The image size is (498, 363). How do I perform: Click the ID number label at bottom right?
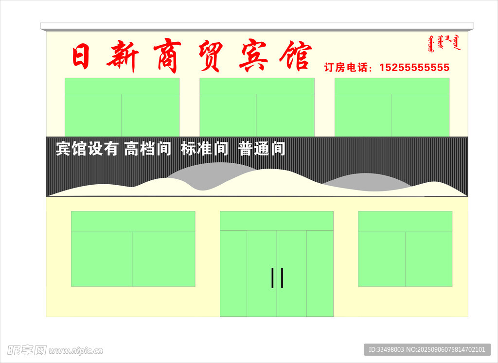pos(427,349)
